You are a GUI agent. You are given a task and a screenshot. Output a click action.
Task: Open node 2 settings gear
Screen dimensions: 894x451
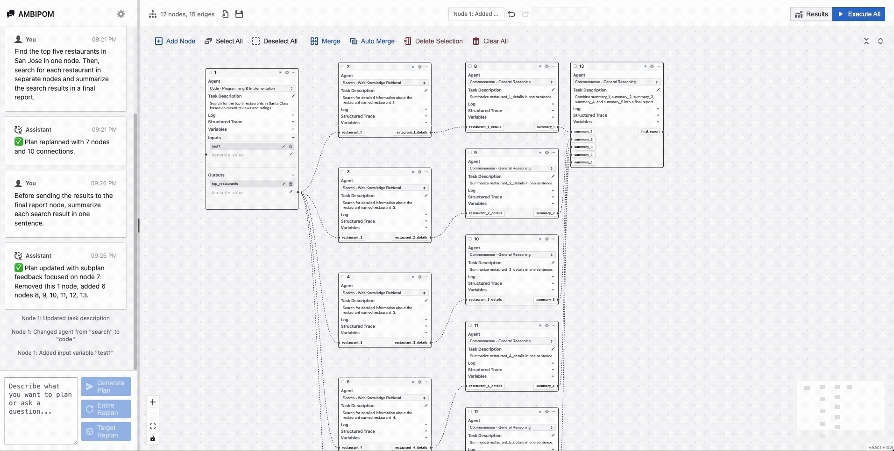(419, 67)
